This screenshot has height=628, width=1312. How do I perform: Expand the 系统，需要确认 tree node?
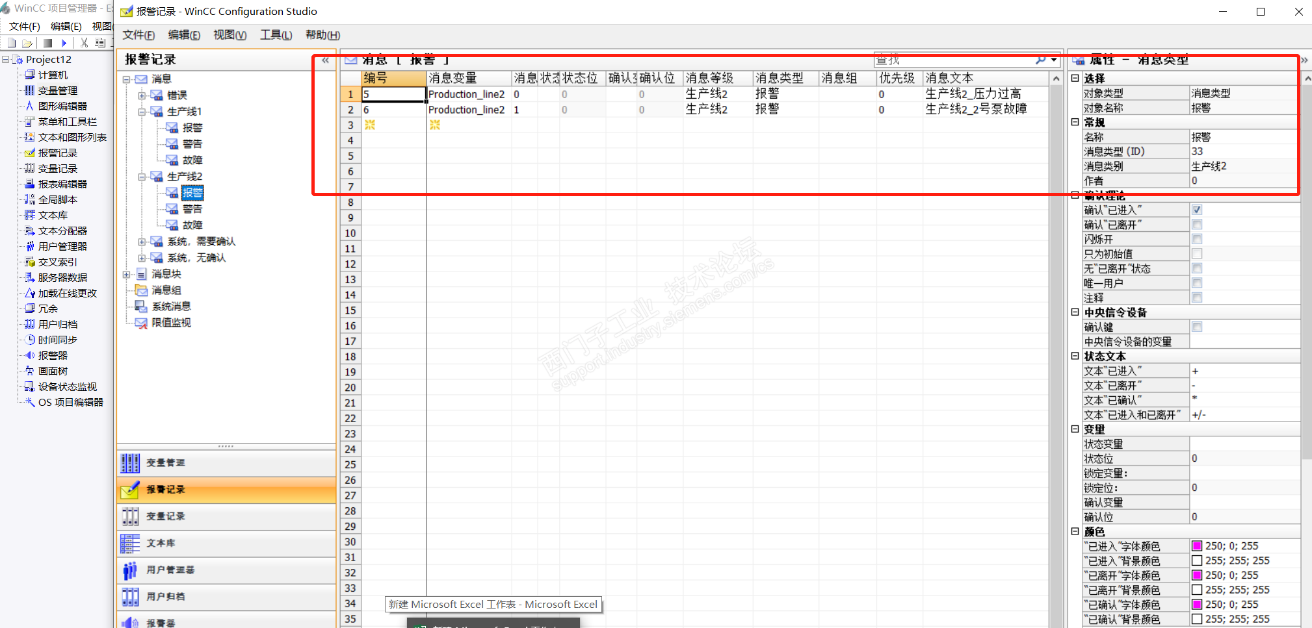[x=142, y=242]
